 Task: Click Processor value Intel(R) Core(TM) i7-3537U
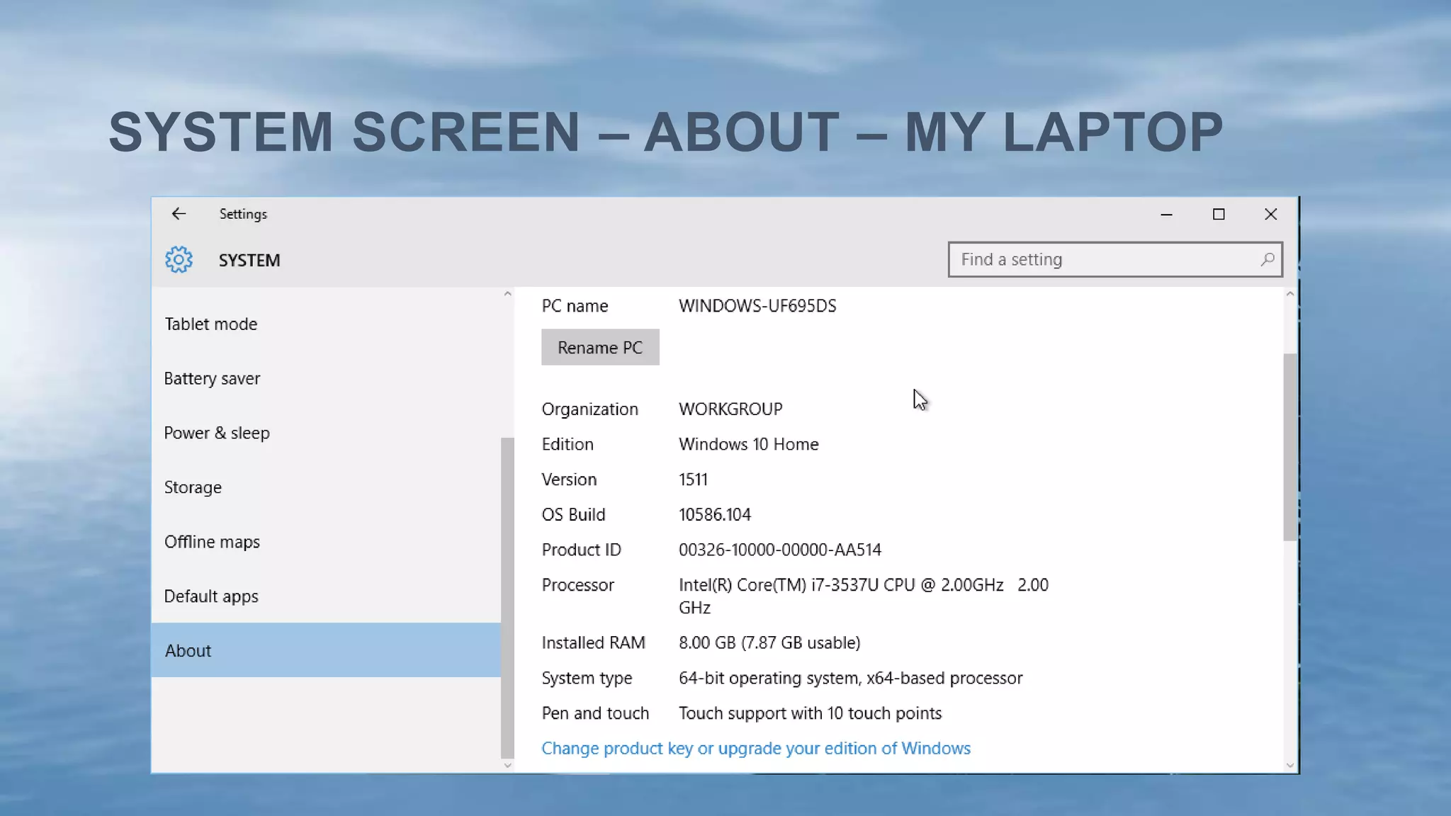point(864,596)
